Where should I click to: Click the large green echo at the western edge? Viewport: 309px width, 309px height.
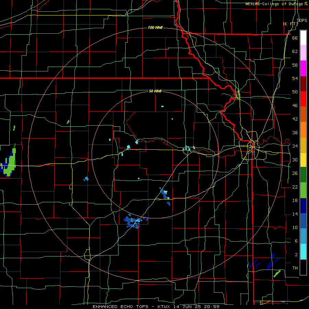tap(10, 163)
